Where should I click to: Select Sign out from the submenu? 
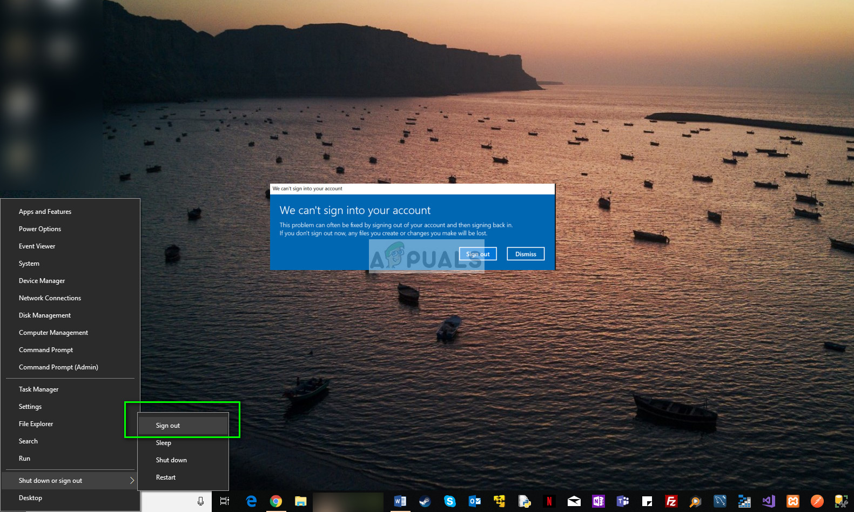[168, 426]
